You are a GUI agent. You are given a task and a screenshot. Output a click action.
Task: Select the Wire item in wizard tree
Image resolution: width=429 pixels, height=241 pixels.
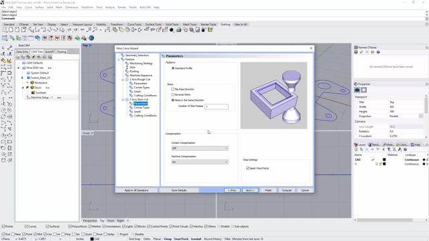pos(133,67)
